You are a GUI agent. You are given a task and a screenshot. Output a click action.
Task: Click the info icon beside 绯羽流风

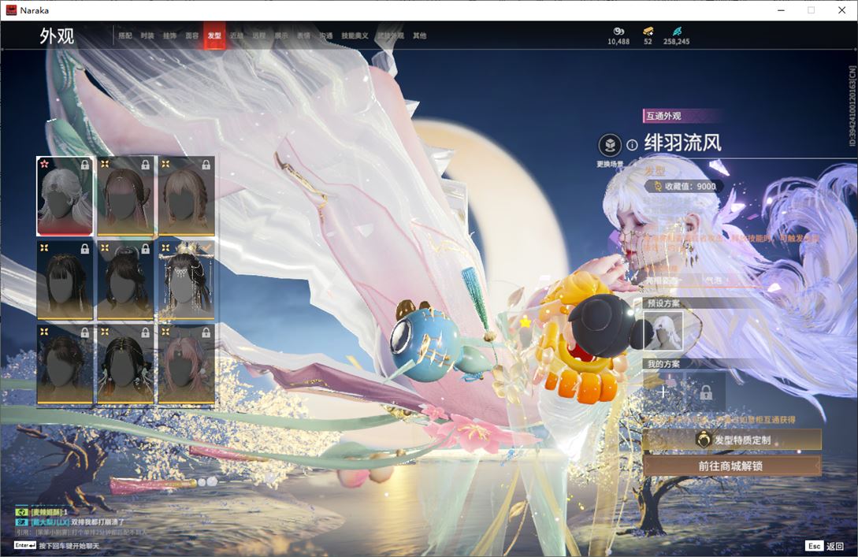[632, 145]
